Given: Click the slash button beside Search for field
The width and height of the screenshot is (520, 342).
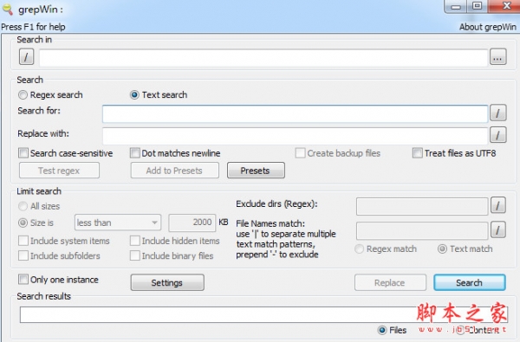Looking at the screenshot, I should tap(497, 113).
